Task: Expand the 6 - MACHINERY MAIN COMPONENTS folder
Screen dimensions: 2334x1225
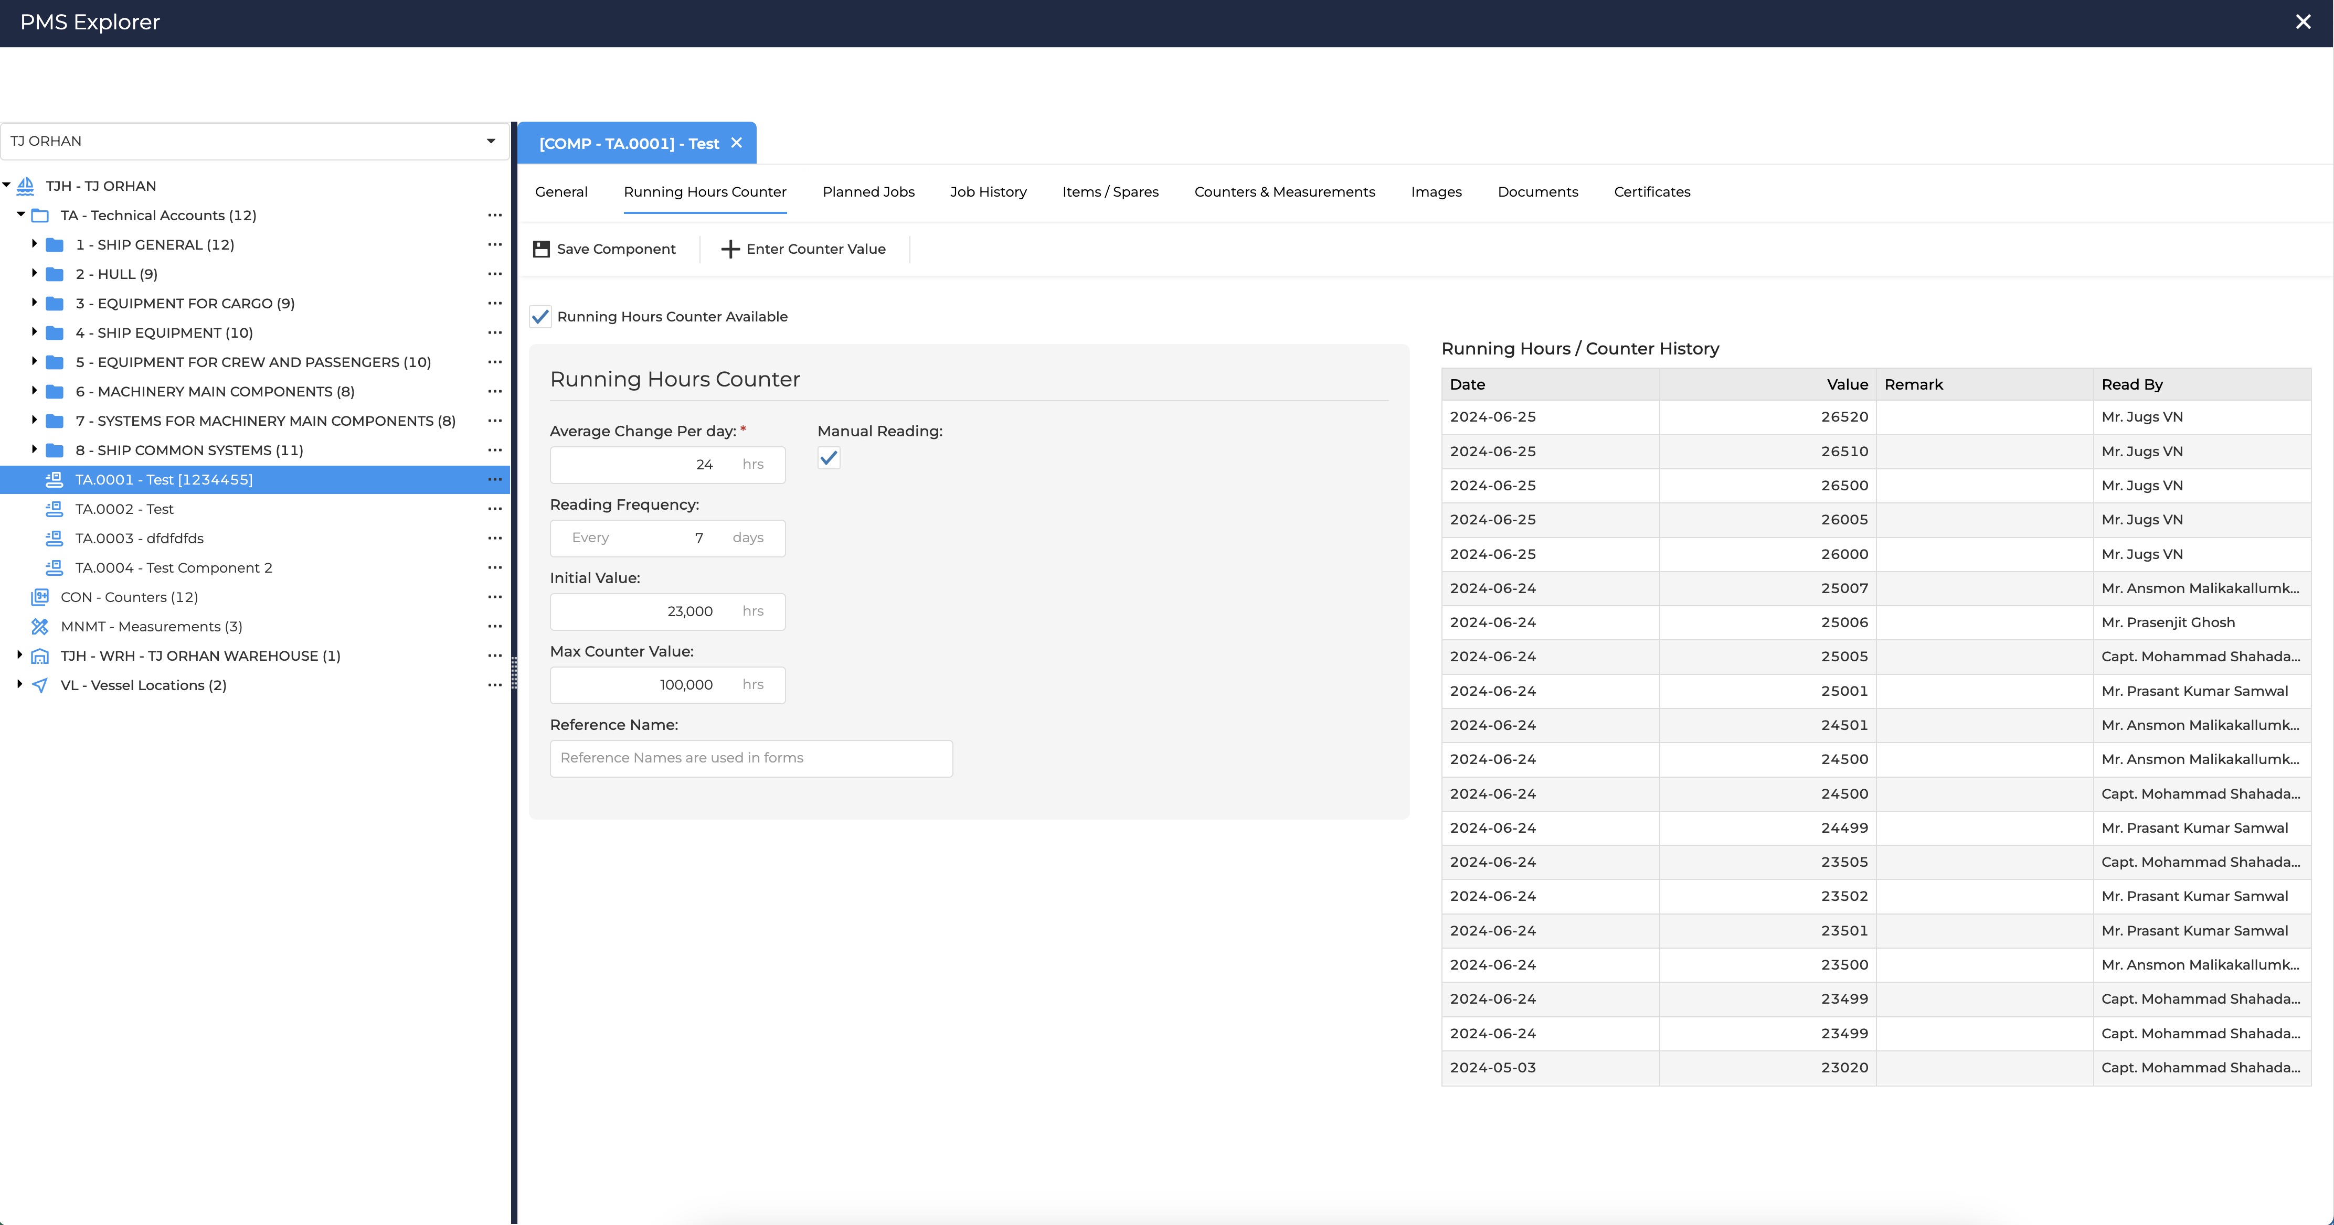Action: pyautogui.click(x=35, y=391)
